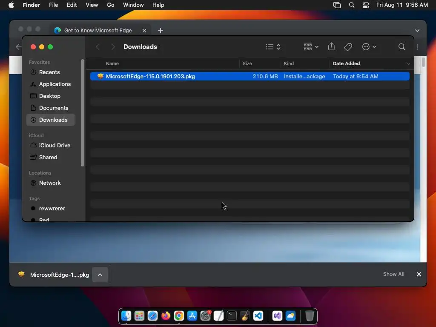Toggle the Date Added sort direction chevron

[x=408, y=64]
